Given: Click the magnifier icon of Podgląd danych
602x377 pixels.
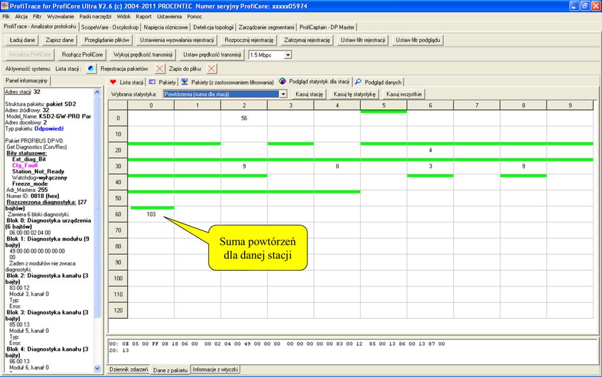Looking at the screenshot, I should click(x=358, y=82).
